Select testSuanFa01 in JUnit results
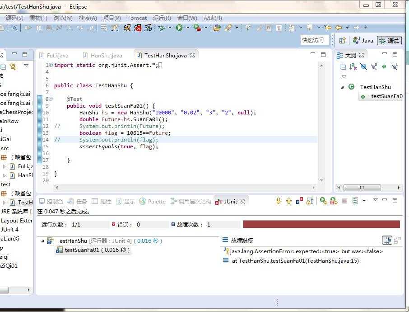Viewport: 409px width, 312px height. pos(93,250)
